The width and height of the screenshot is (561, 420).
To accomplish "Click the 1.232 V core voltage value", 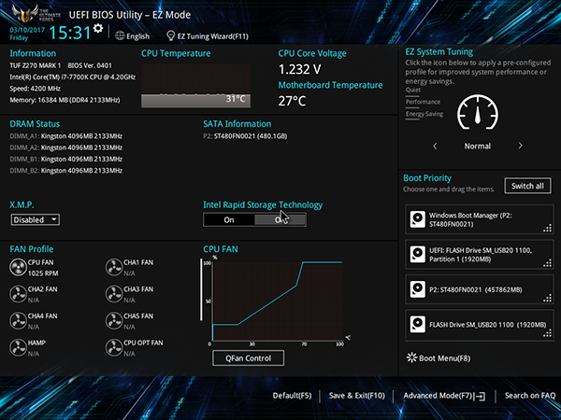I will coord(299,69).
